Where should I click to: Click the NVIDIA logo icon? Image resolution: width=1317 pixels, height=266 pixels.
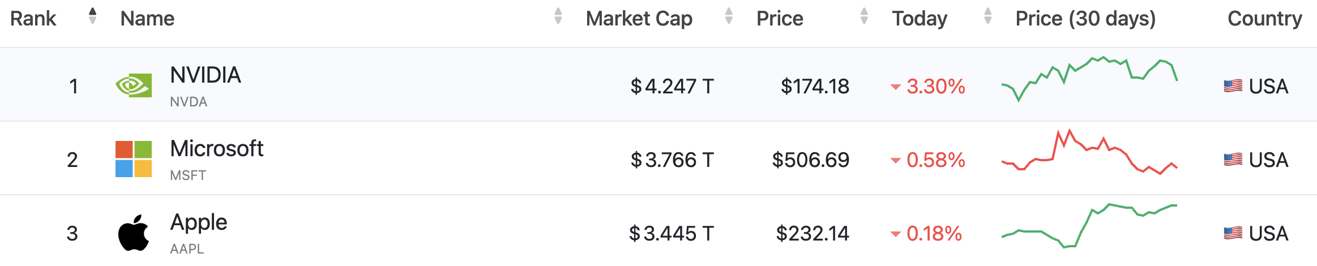click(x=134, y=85)
